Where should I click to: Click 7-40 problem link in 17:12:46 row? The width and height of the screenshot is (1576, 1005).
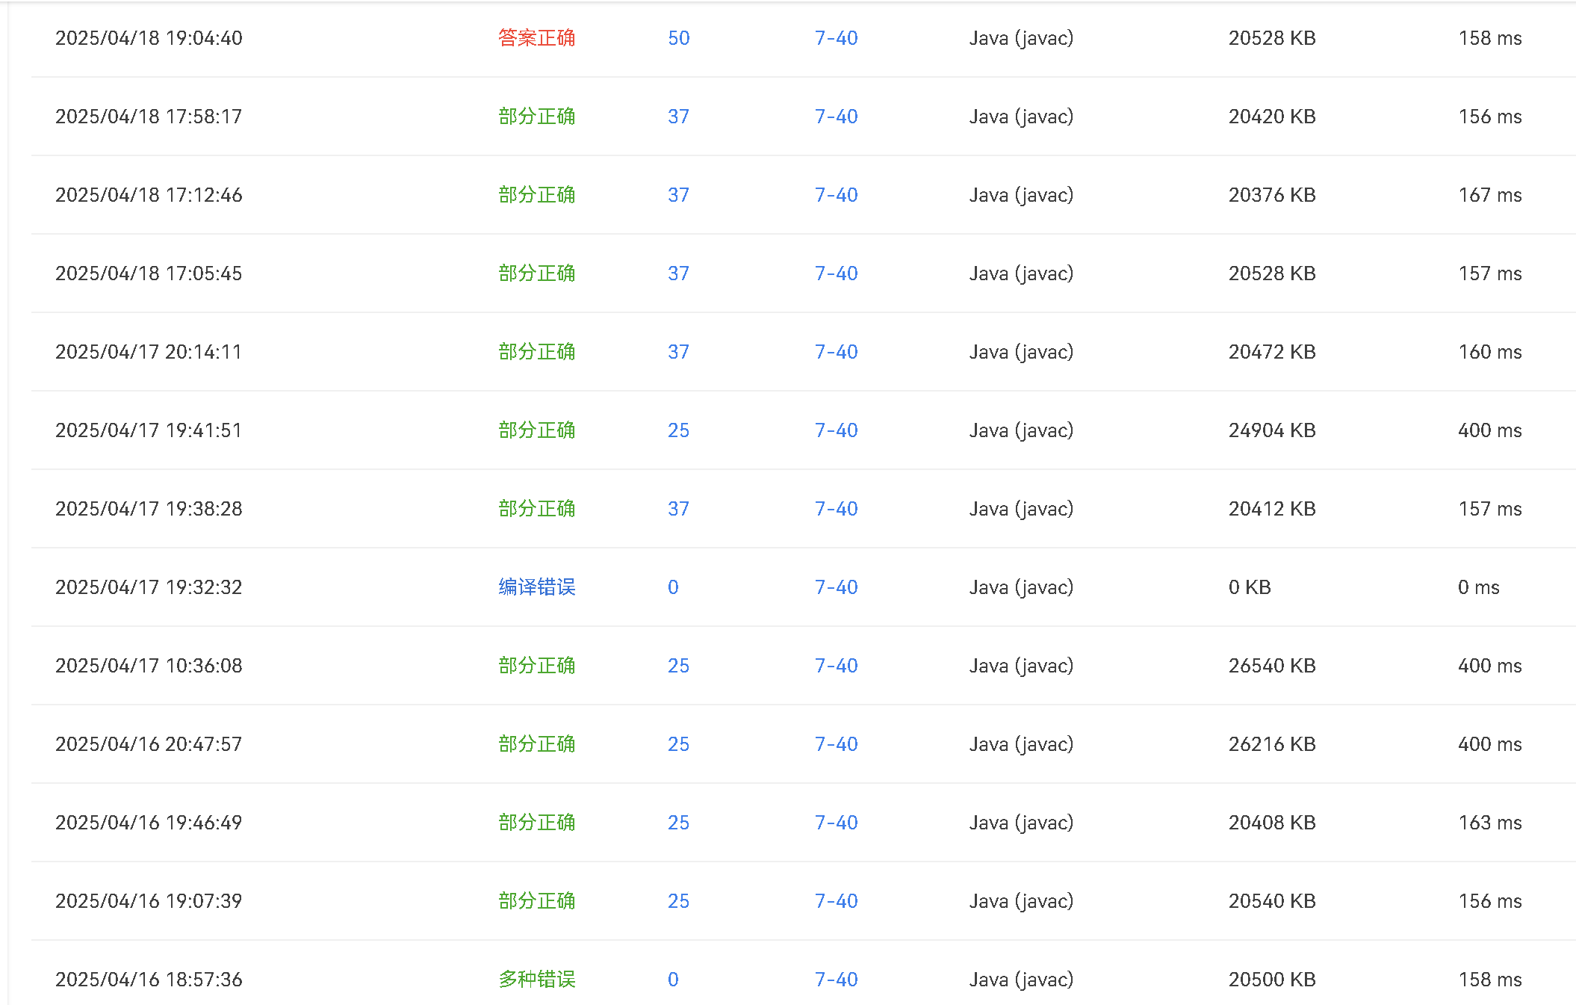point(836,195)
